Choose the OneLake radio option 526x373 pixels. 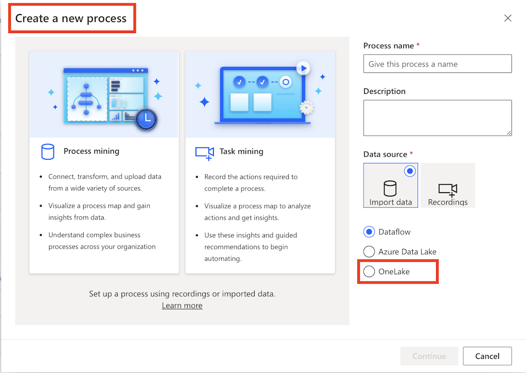coord(369,271)
